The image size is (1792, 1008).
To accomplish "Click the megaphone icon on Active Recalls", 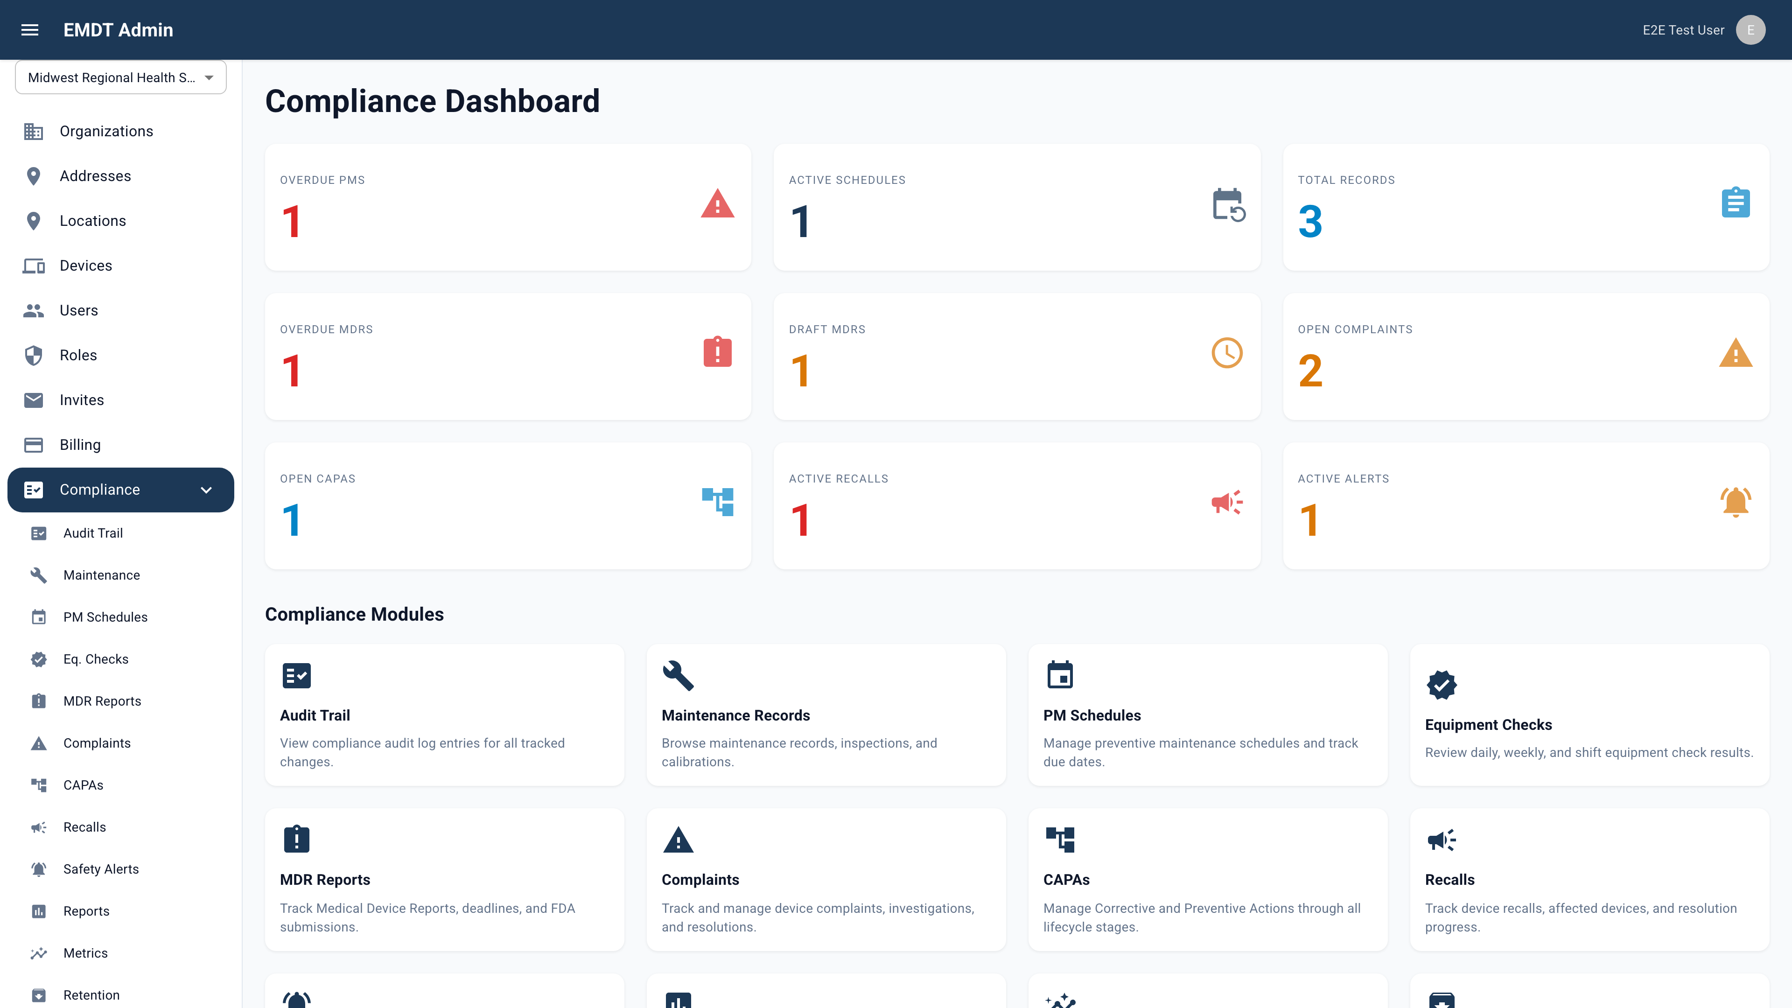I will (x=1227, y=502).
